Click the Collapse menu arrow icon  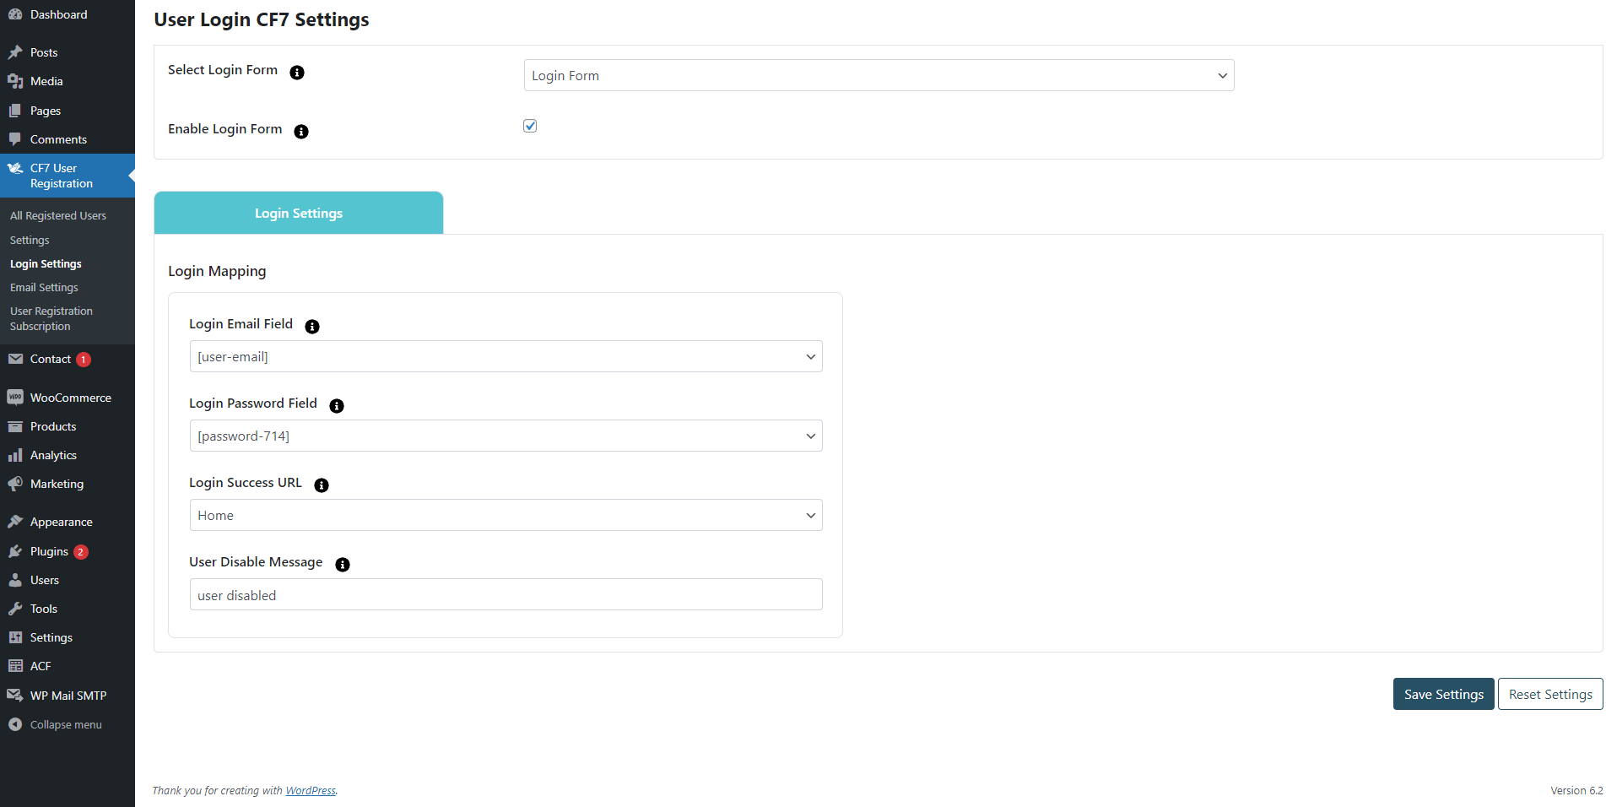[x=15, y=724]
